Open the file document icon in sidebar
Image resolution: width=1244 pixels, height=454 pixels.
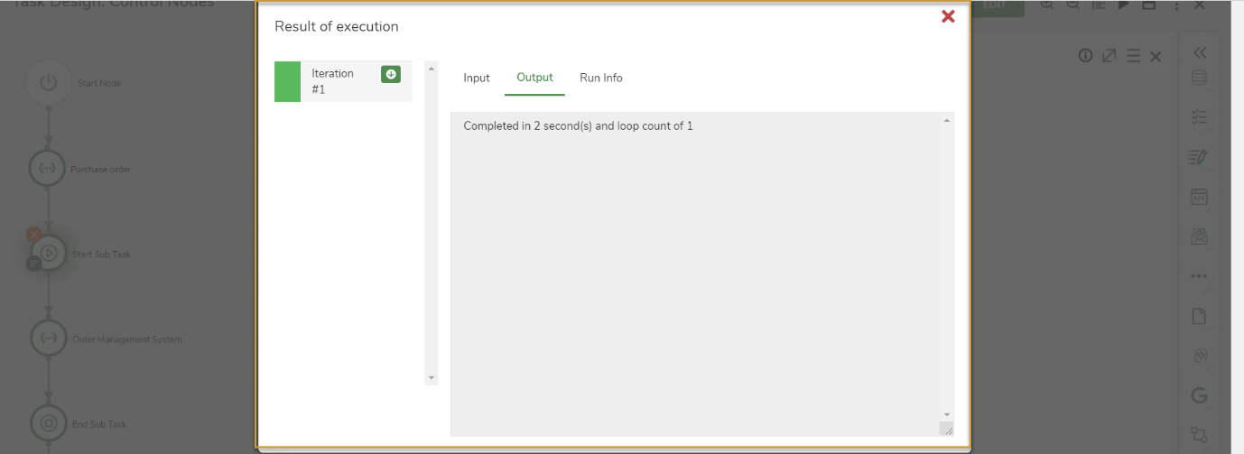1199,316
